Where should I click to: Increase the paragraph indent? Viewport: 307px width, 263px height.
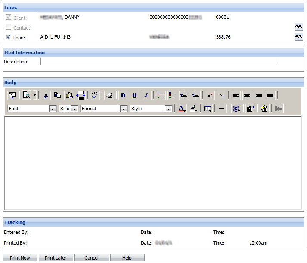tap(195, 95)
